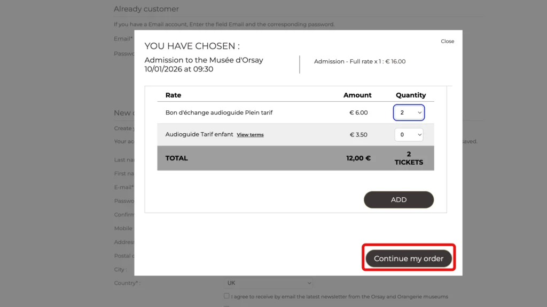Close the 'You have chosen' dialog
This screenshot has width=547, height=307.
447,41
